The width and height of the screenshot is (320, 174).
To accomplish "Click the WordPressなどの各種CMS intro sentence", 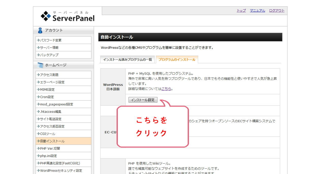I will click(x=157, y=48).
